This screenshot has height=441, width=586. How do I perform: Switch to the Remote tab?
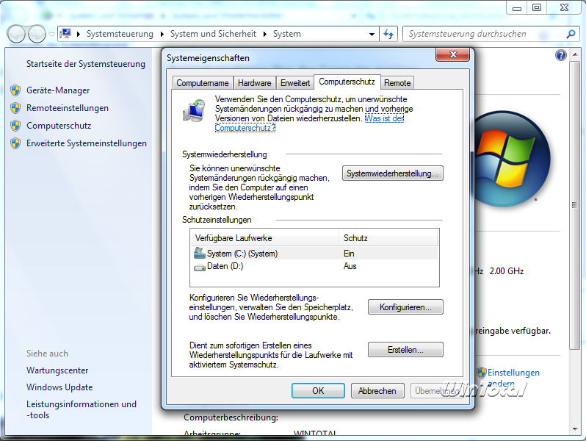pos(397,83)
